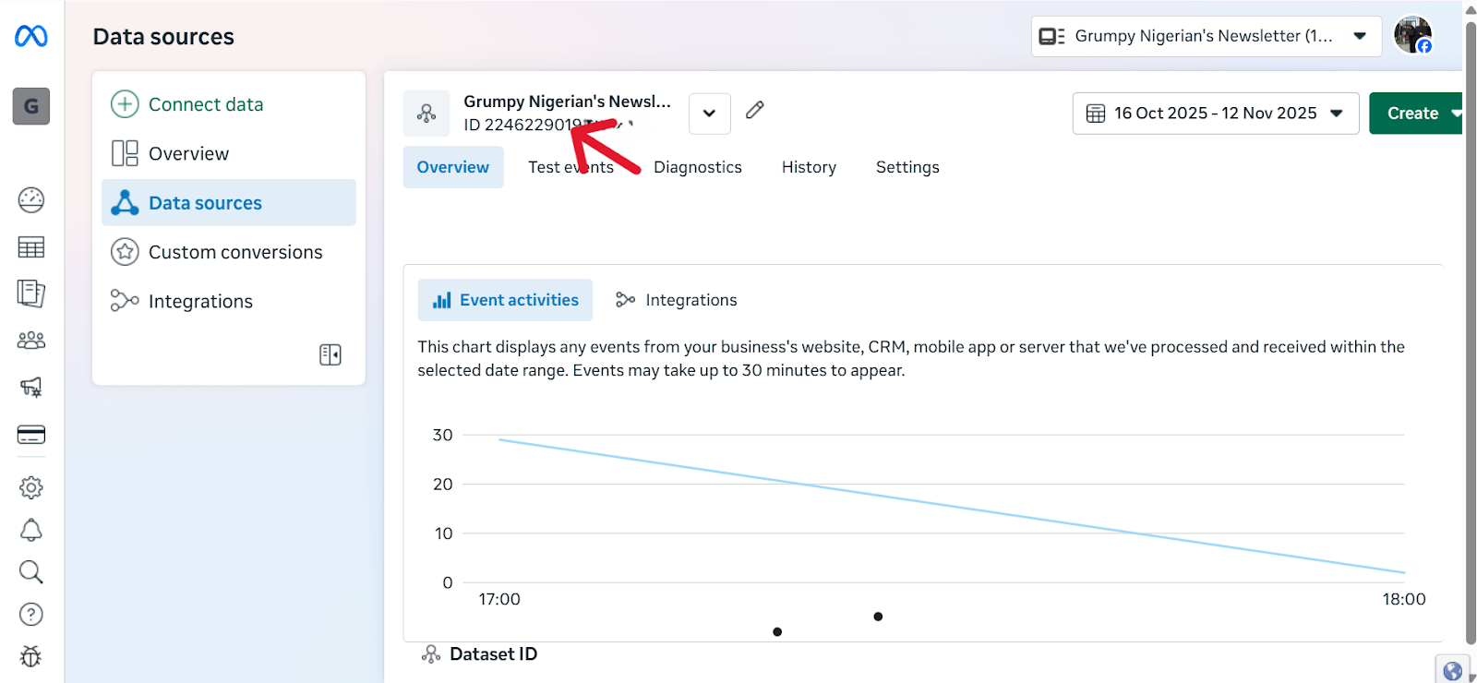The width and height of the screenshot is (1477, 683).
Task: Switch to the History tab
Action: (809, 167)
